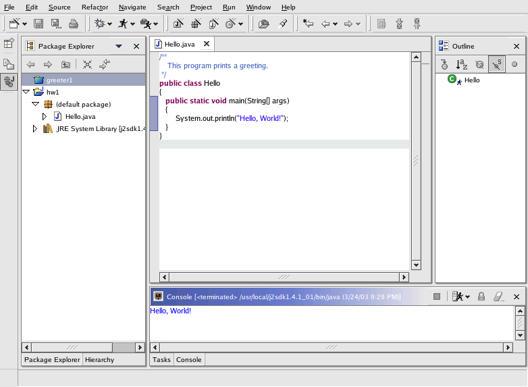Open the Package Explorer view menu dropdown

(119, 47)
